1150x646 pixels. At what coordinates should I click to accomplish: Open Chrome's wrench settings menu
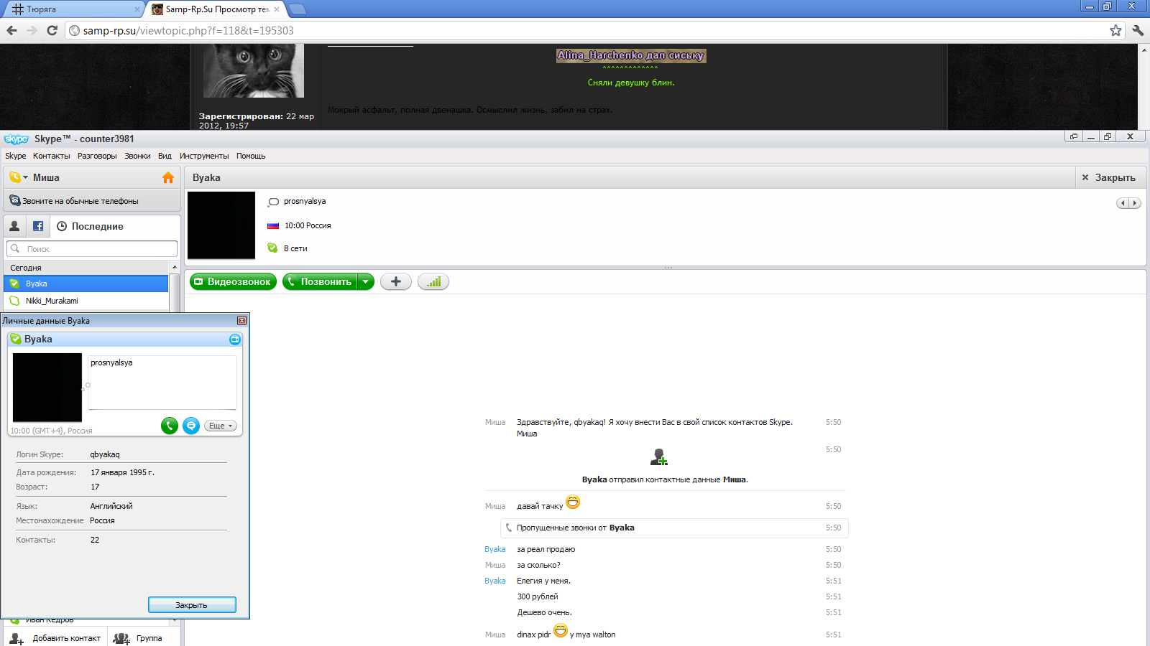pyautogui.click(x=1138, y=30)
